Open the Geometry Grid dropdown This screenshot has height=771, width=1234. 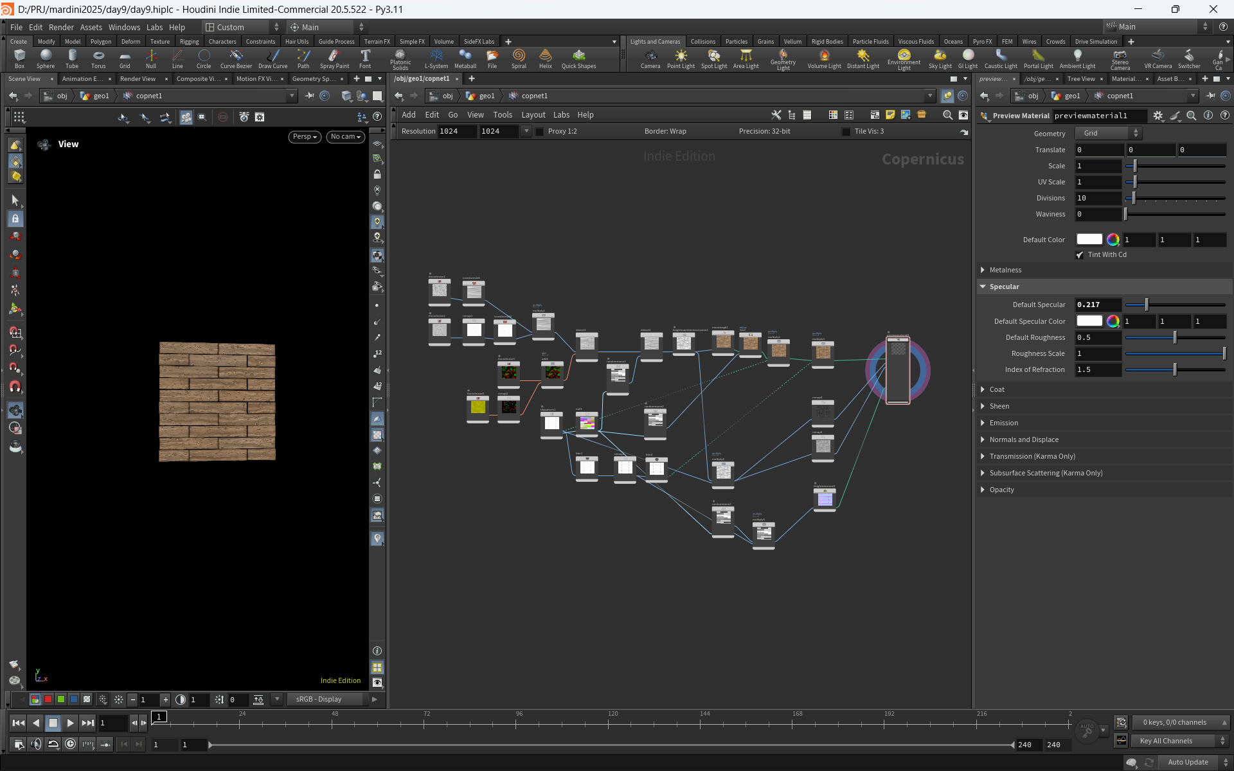(x=1109, y=133)
